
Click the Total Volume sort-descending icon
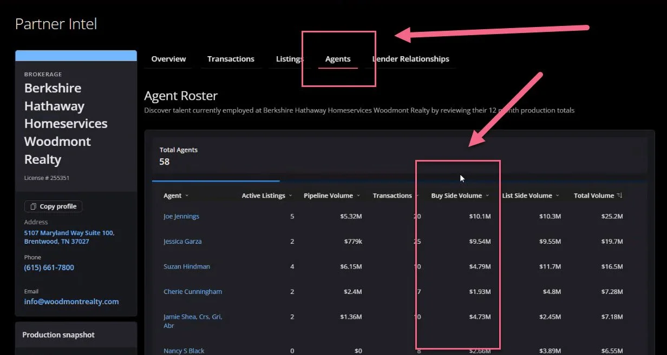(619, 196)
